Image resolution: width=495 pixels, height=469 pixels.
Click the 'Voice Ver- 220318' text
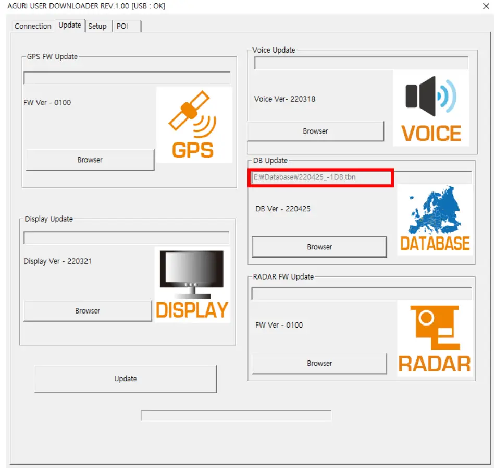[284, 99]
